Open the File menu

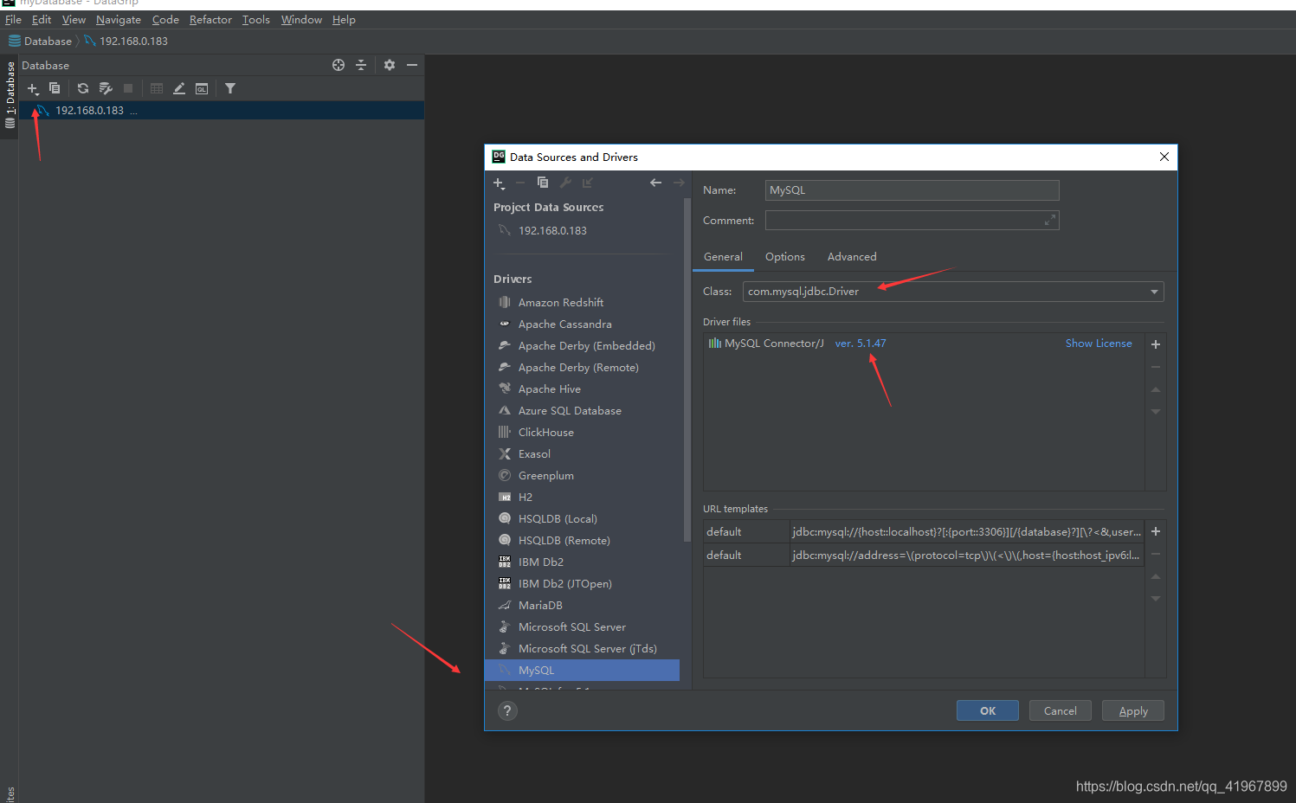[x=13, y=20]
